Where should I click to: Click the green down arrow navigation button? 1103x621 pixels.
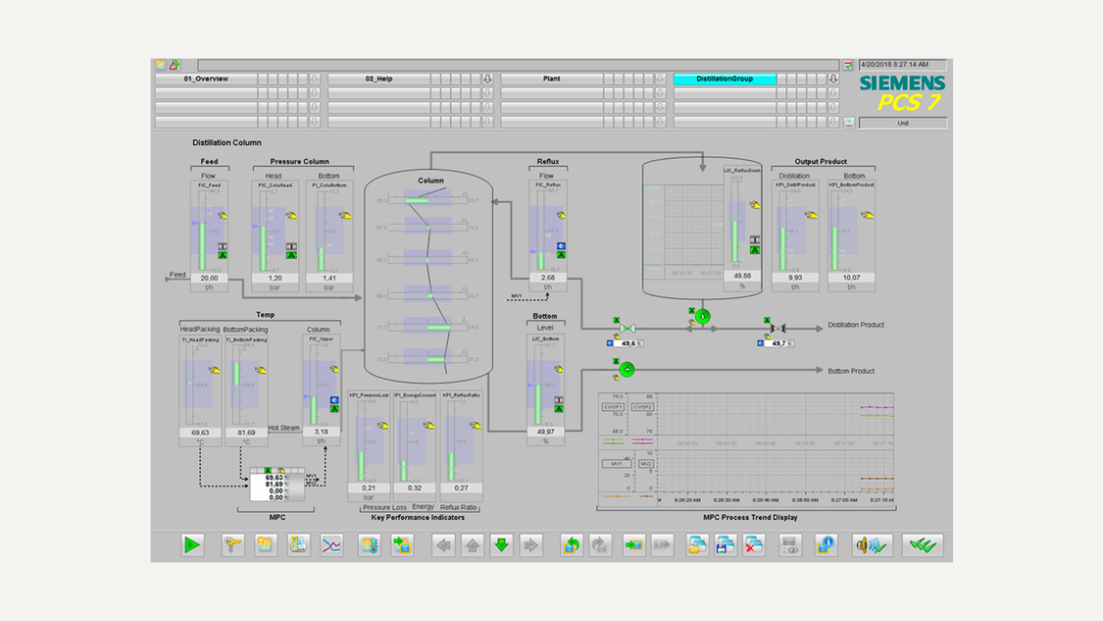pos(501,544)
